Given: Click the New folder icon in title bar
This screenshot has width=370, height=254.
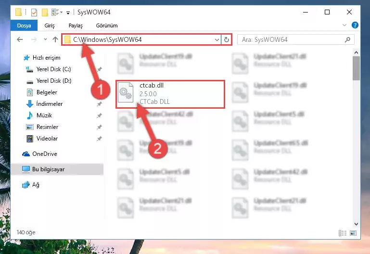Looking at the screenshot, I should pyautogui.click(x=45, y=12).
